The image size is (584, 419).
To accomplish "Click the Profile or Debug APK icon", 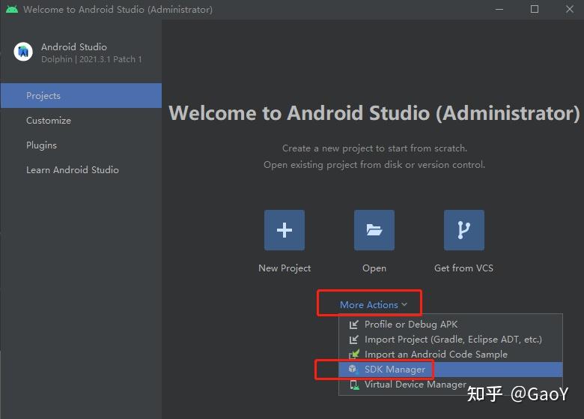I will click(354, 325).
